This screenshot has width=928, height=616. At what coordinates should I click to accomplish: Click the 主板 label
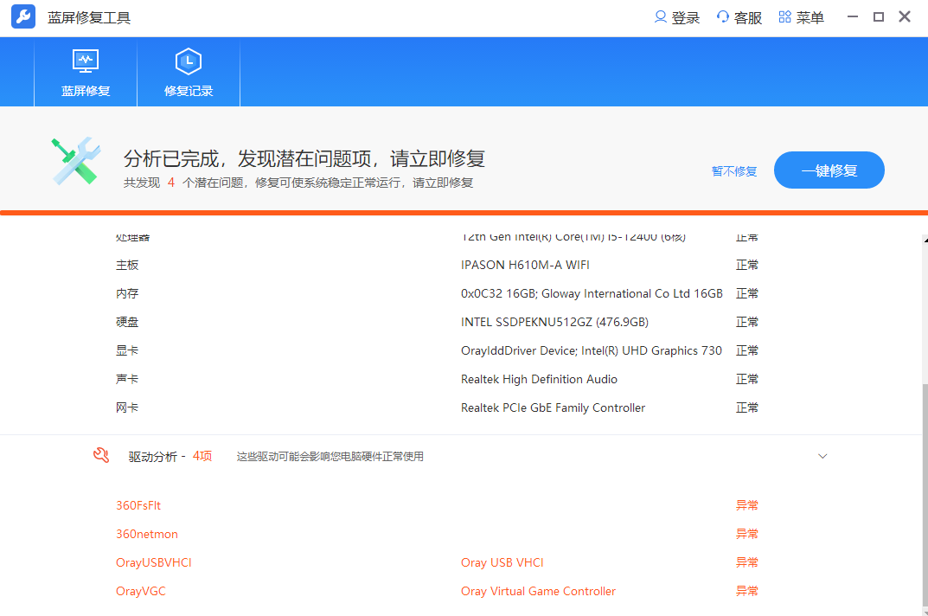pyautogui.click(x=126, y=265)
